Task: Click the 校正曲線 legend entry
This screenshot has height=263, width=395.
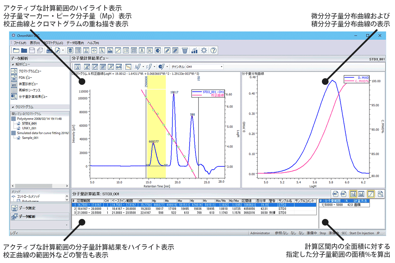Action: coord(208,95)
